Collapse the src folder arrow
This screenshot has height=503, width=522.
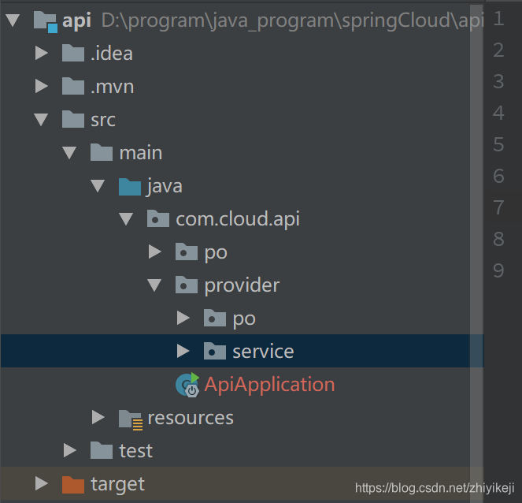(41, 120)
